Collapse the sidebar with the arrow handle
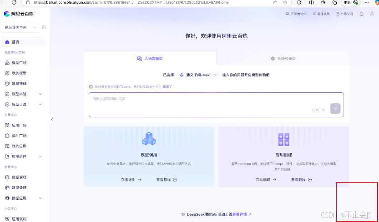 52,119
